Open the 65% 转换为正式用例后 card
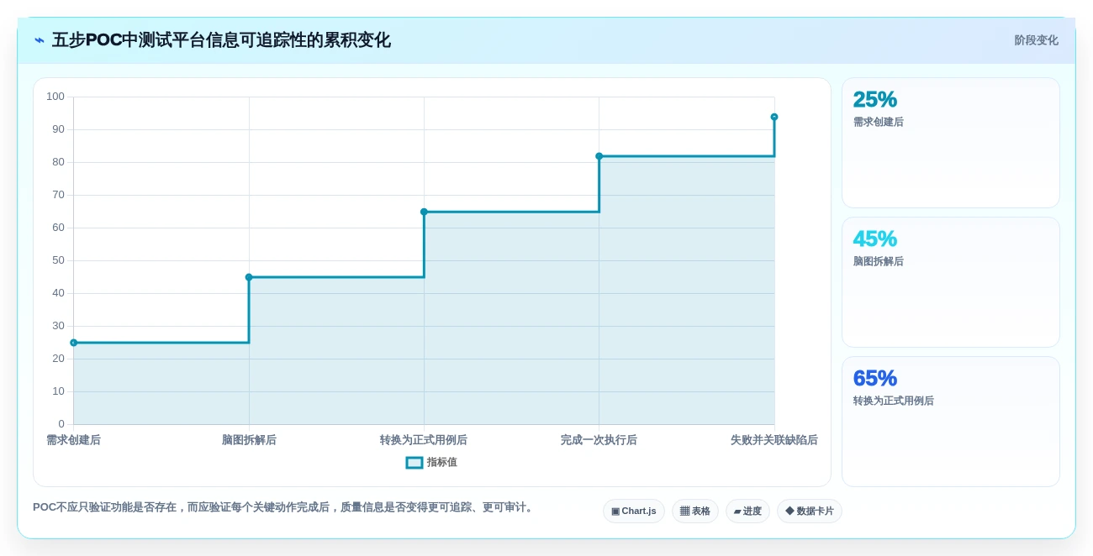 point(950,422)
